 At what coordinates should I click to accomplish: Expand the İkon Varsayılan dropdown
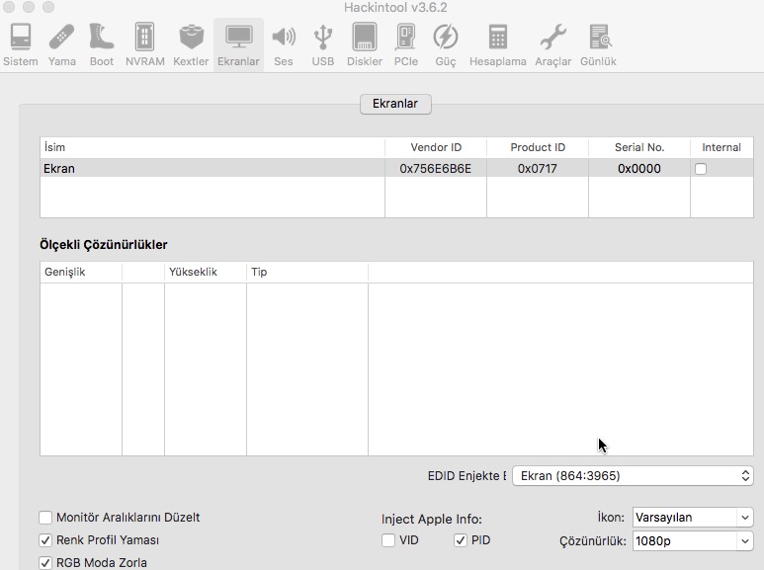tap(692, 518)
